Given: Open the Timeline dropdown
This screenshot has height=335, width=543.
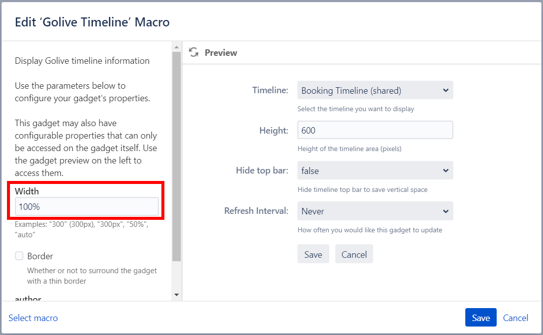Looking at the screenshot, I should [x=375, y=90].
